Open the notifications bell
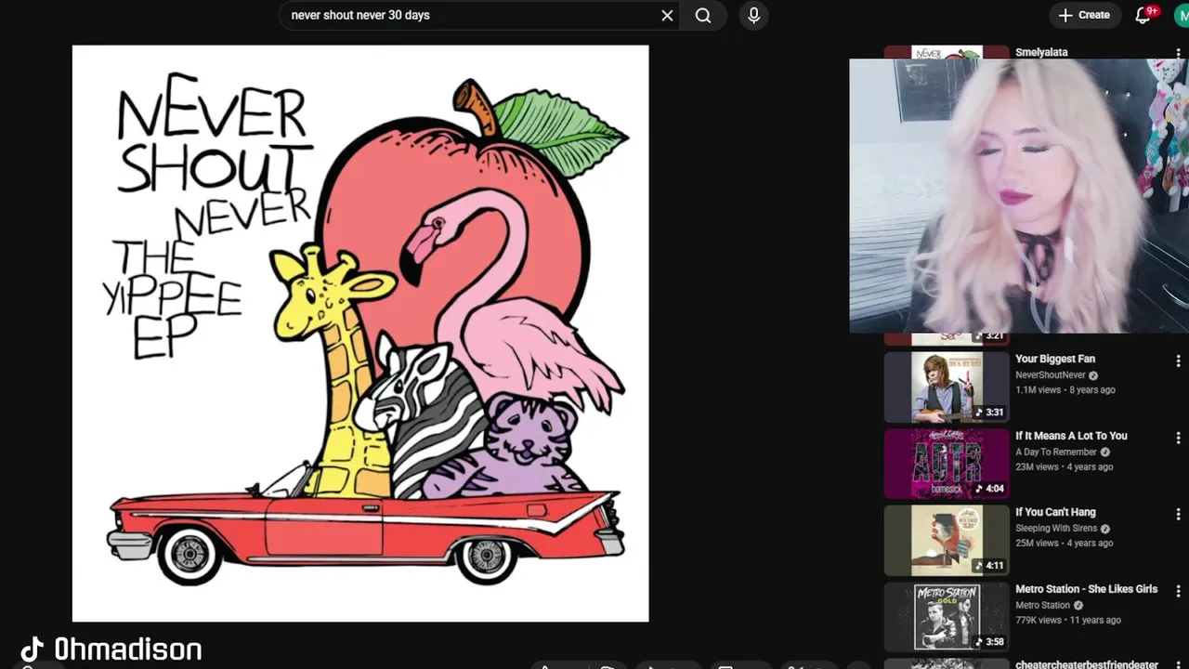This screenshot has width=1189, height=669. [1143, 16]
